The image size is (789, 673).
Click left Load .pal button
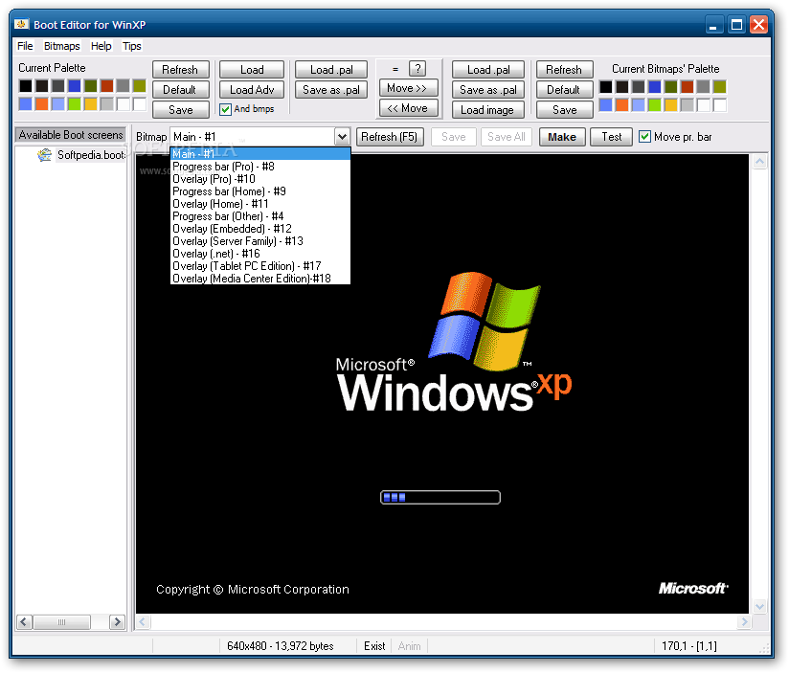tap(331, 70)
